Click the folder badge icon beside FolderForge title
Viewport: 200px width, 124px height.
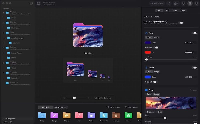coord(39,3)
